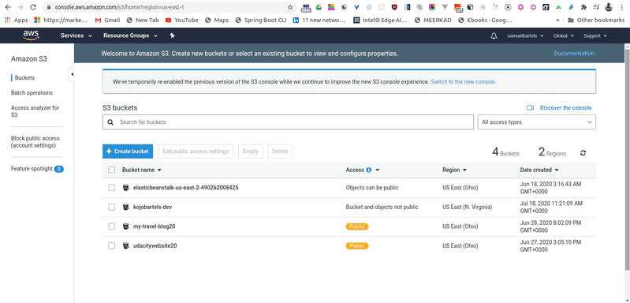Image resolution: width=630 pixels, height=303 pixels.
Task: Open the All access types dropdown
Action: (x=536, y=122)
